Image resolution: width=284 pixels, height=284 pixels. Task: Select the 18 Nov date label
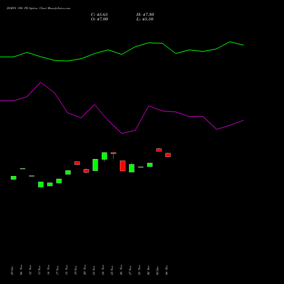click(x=66, y=270)
